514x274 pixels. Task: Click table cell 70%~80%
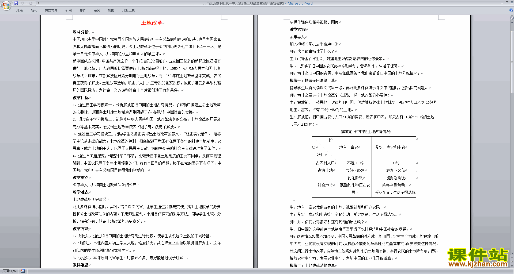pyautogui.click(x=355, y=170)
